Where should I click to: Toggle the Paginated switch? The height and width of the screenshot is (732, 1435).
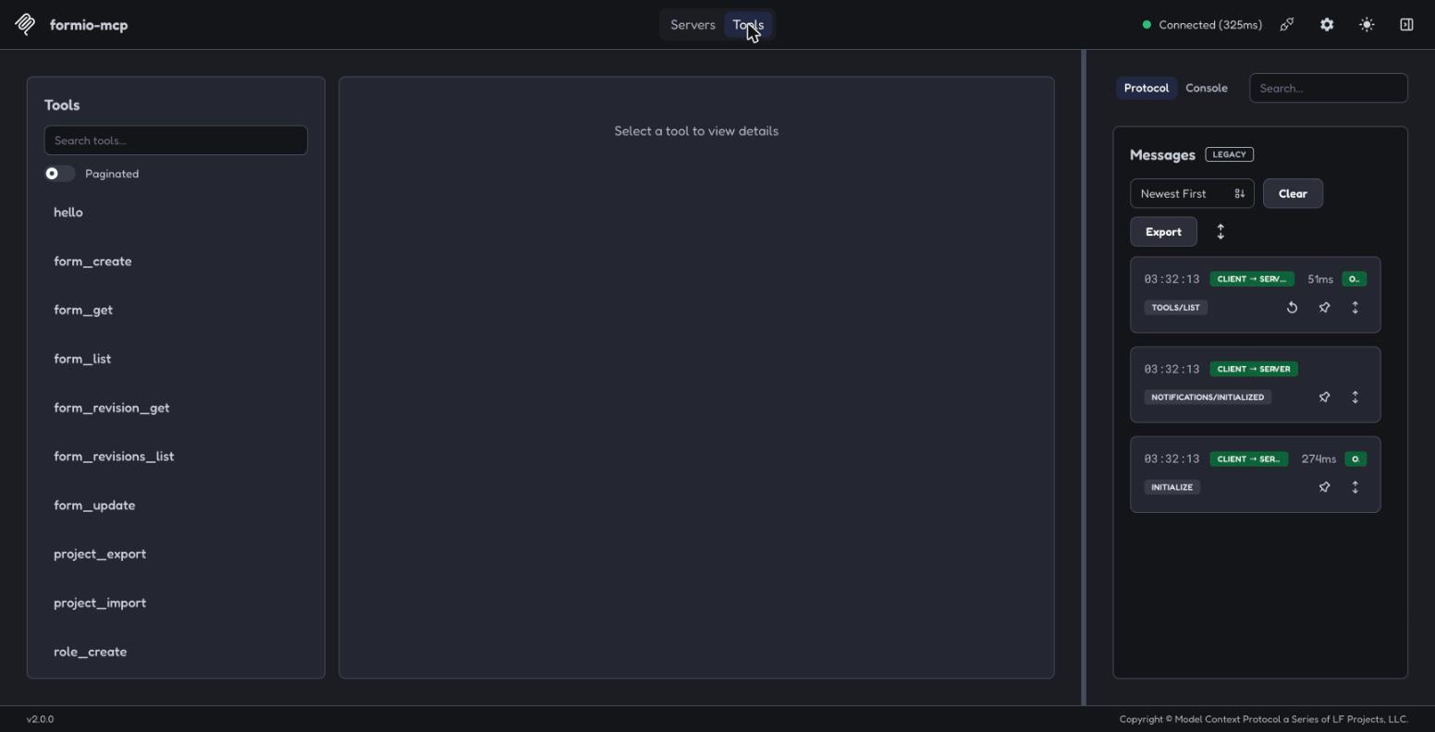coord(59,174)
